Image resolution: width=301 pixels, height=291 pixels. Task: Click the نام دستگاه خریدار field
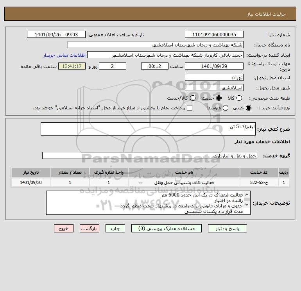(x=156, y=45)
